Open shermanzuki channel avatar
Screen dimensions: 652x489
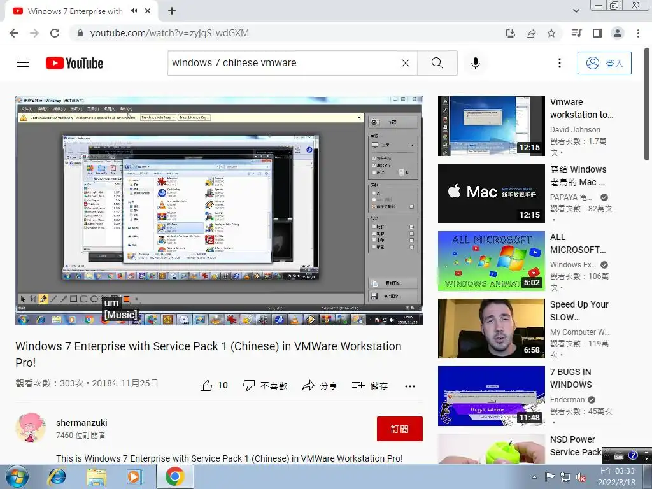(30, 428)
